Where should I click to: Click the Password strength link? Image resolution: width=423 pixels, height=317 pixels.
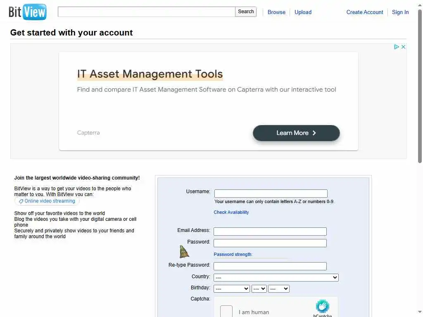point(233,254)
